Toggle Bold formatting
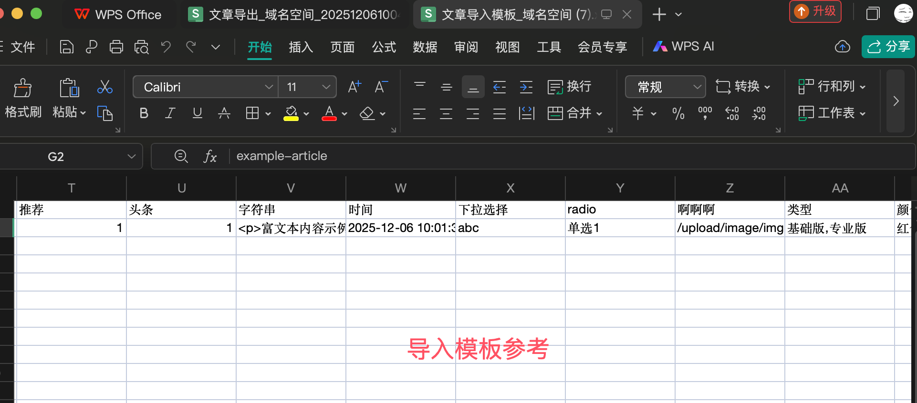Image resolution: width=917 pixels, height=403 pixels. [x=144, y=113]
